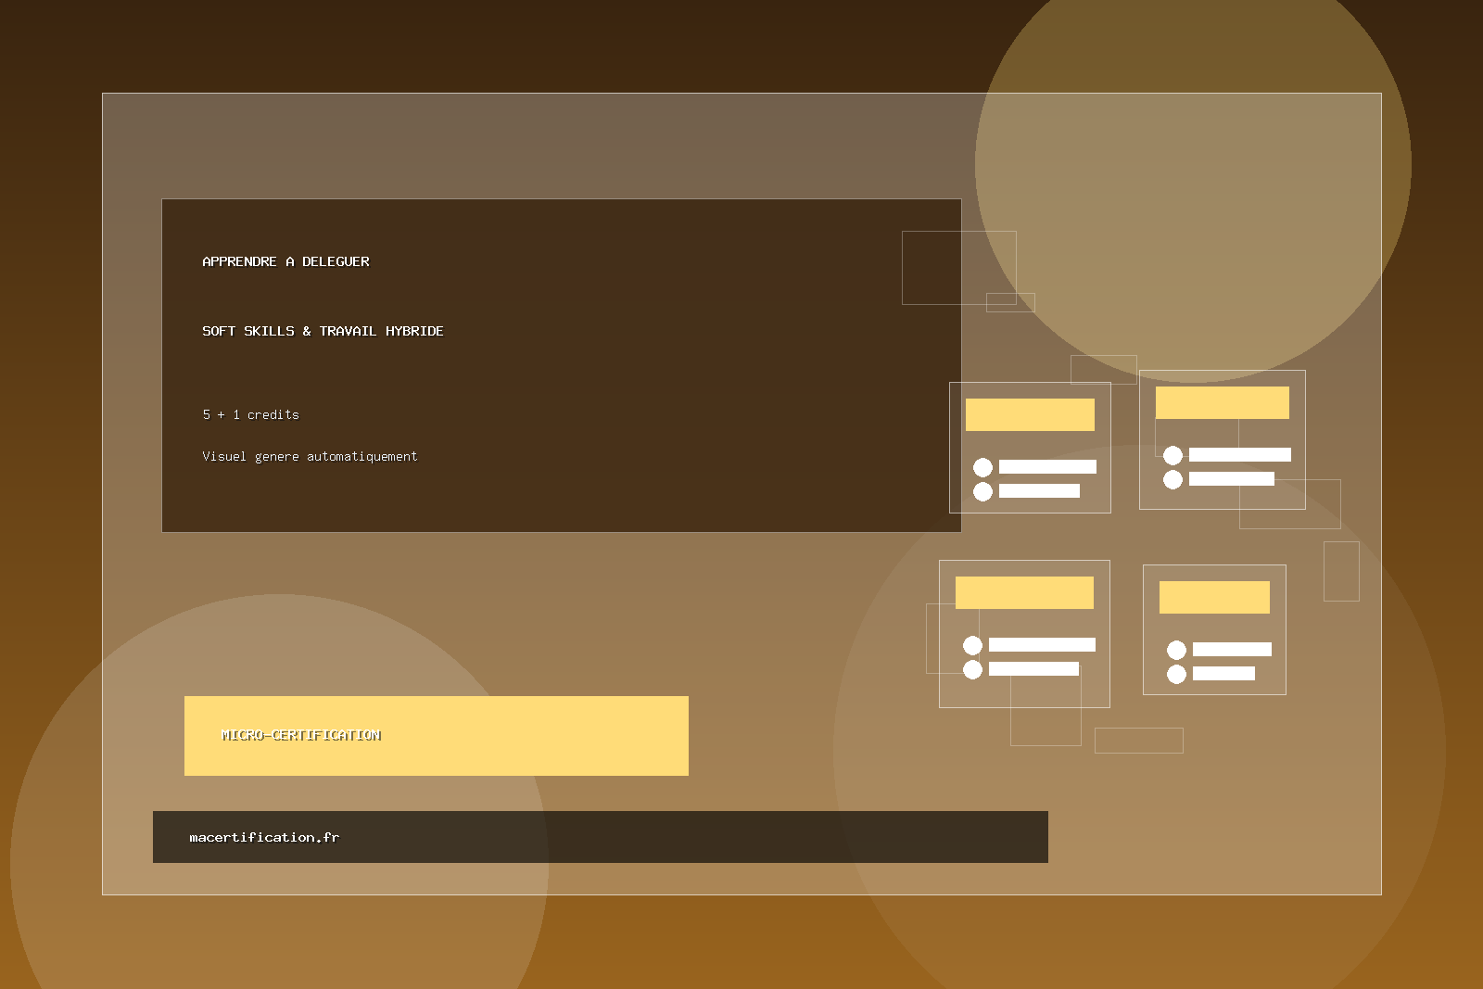Expand first white bar in bottom-right card
1483x989 pixels.
(1232, 650)
